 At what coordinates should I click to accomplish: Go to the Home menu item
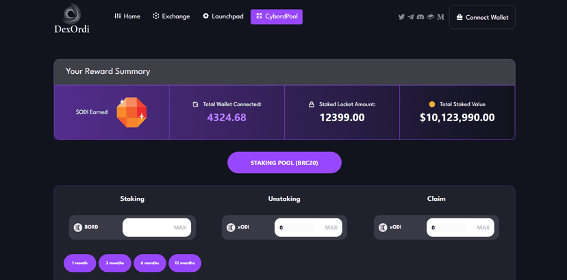point(127,16)
